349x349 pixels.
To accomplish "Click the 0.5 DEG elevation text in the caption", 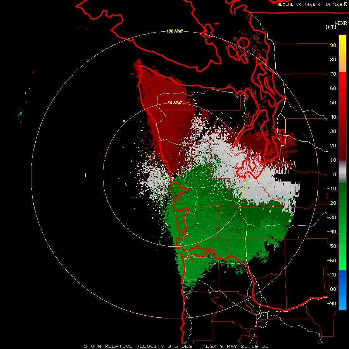I will 180,346.
